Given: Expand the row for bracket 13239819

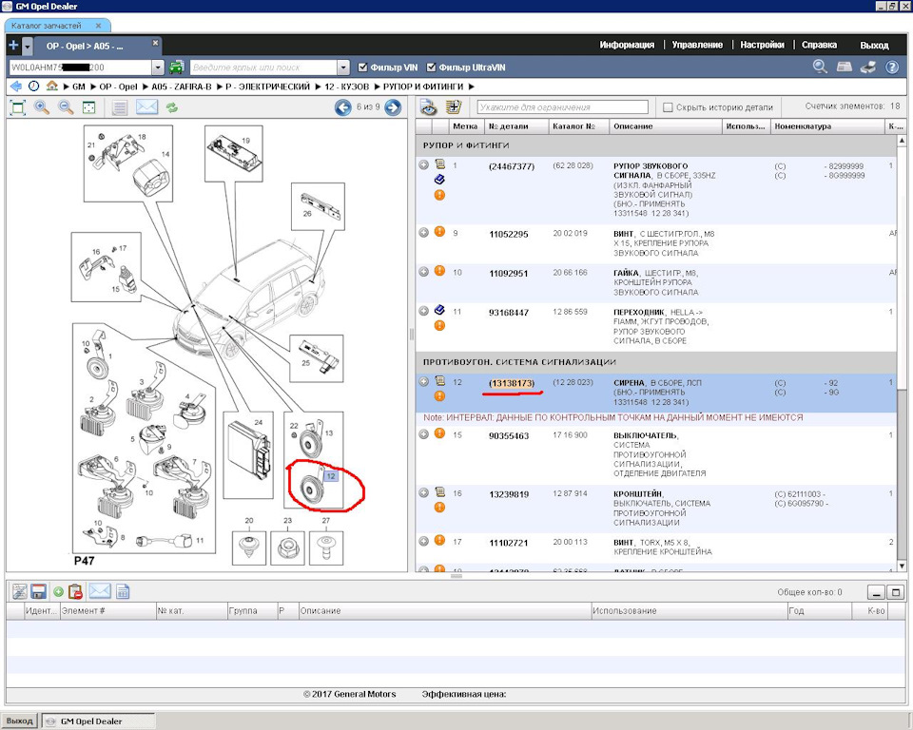Looking at the screenshot, I should (x=424, y=493).
